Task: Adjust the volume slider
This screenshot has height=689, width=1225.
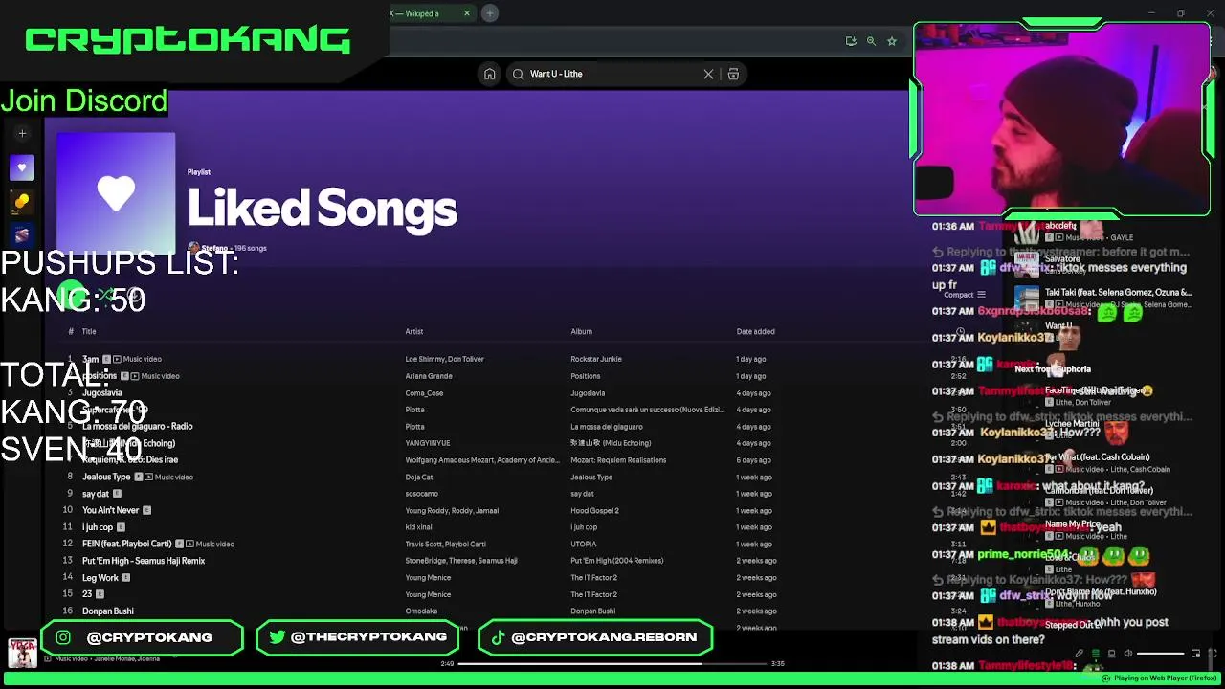Action: [x=1160, y=654]
